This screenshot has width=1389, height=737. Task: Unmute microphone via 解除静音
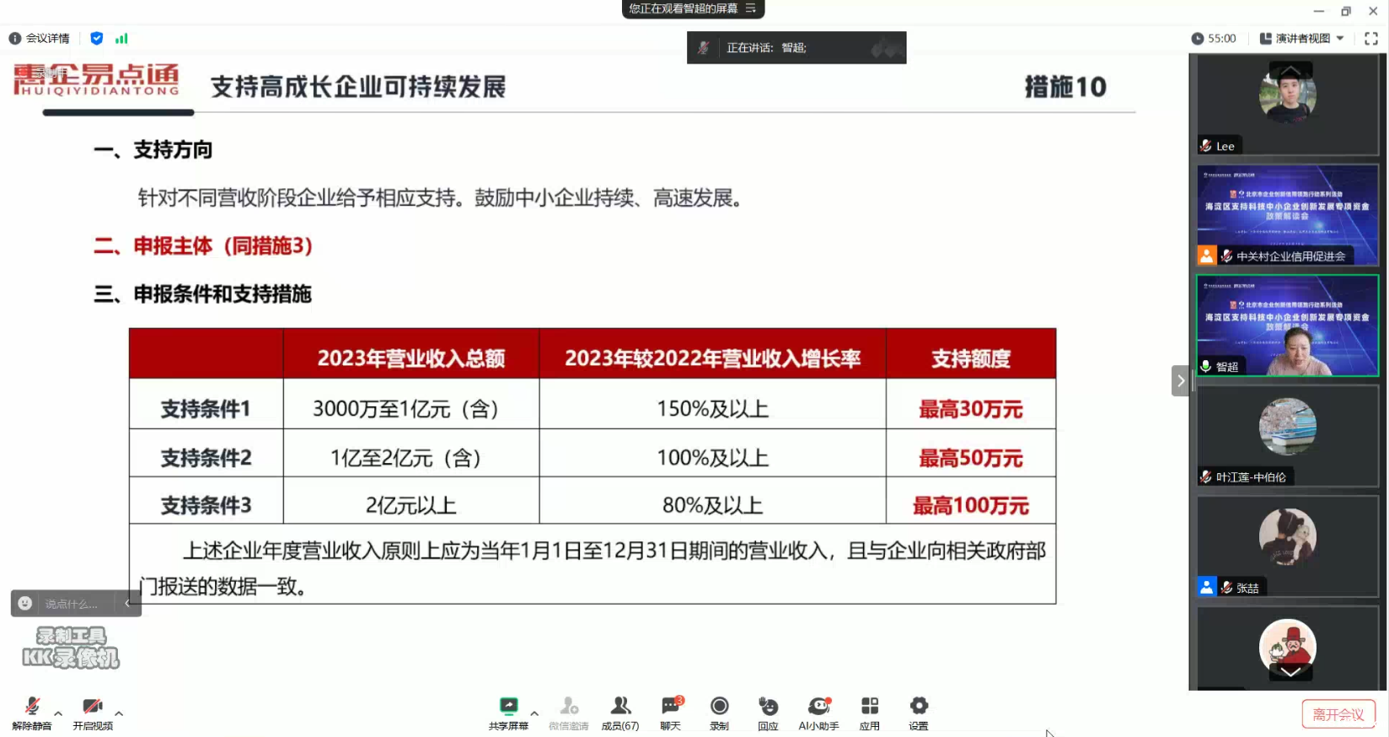pos(32,712)
